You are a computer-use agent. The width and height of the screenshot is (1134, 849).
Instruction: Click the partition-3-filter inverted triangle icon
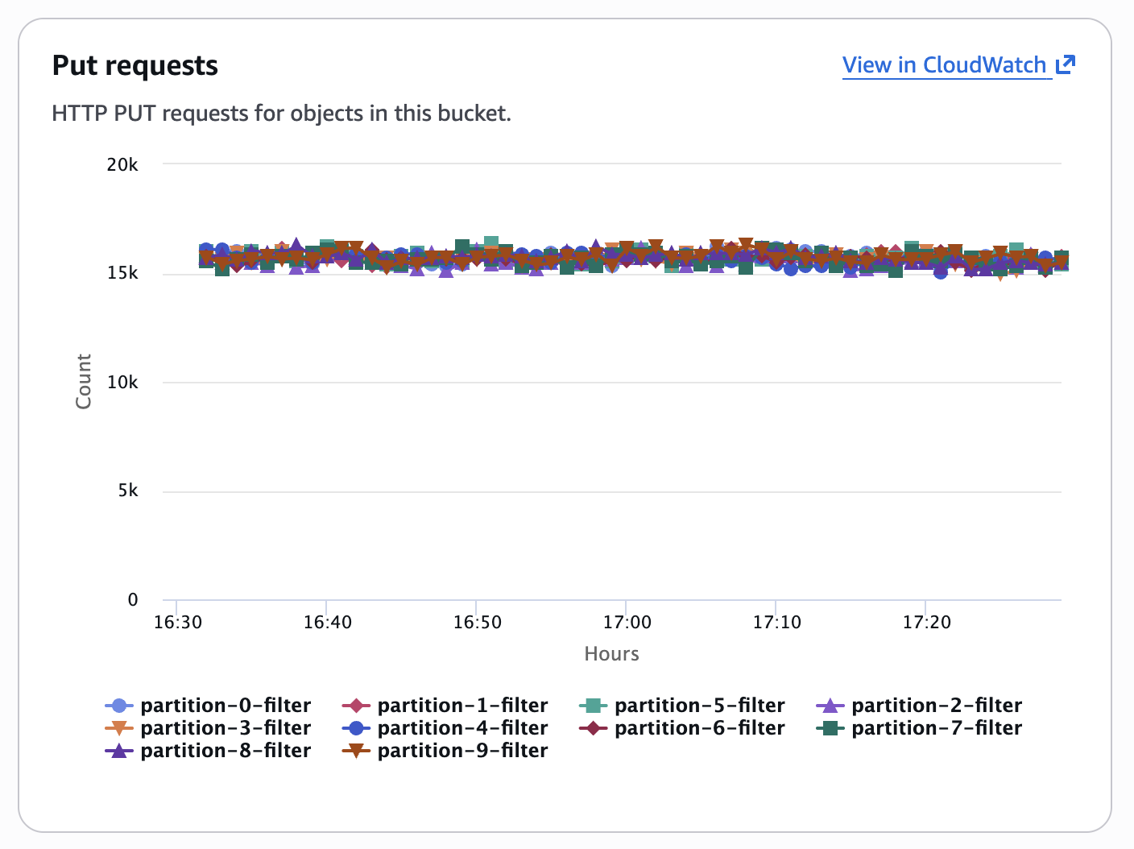[118, 727]
